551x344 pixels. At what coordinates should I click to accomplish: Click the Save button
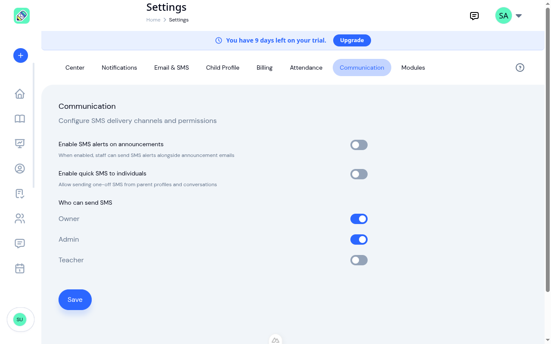(x=75, y=300)
